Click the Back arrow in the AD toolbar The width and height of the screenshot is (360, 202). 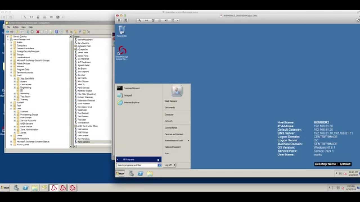[8, 32]
